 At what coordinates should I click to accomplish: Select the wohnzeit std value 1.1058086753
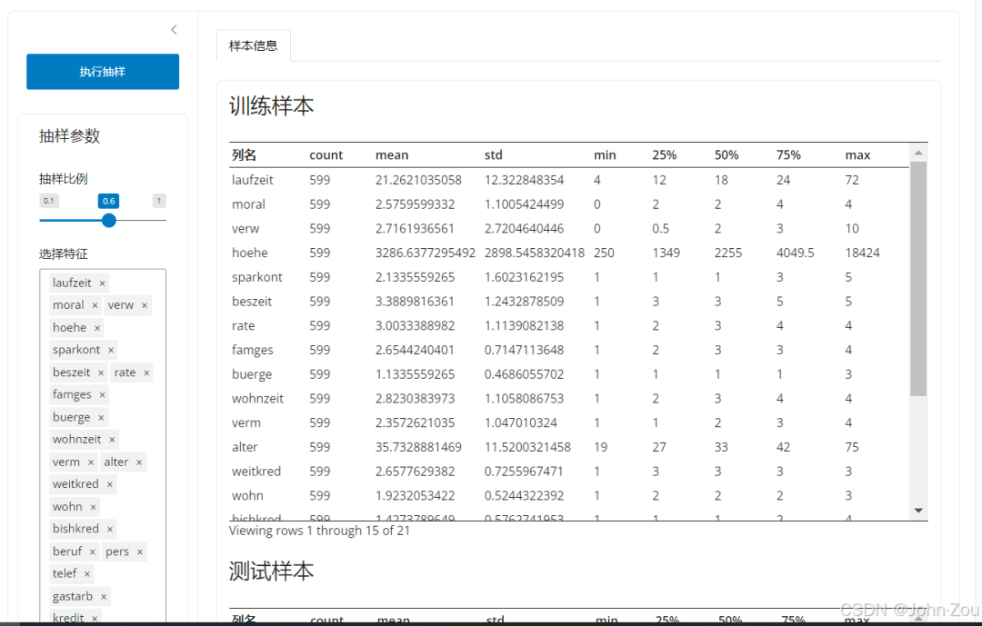(x=525, y=399)
